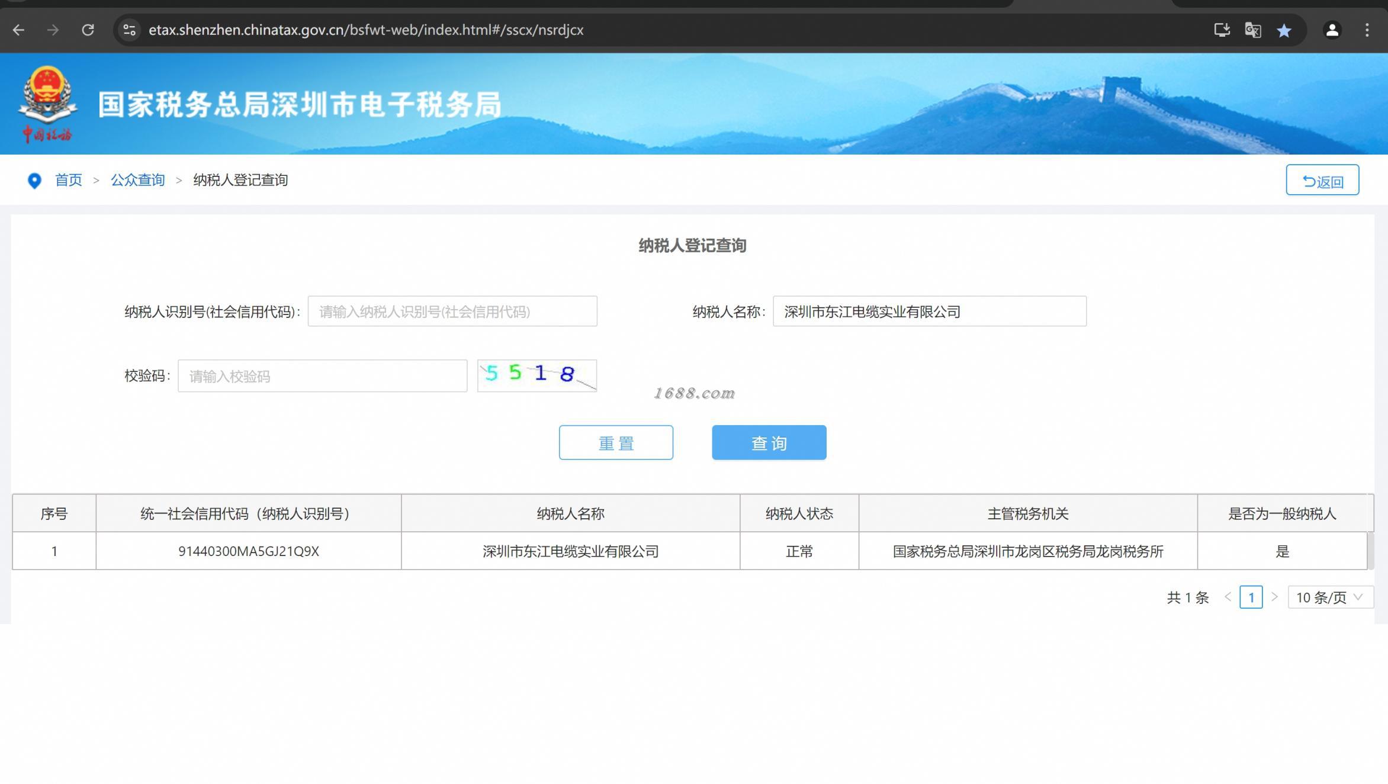Screen dimensions: 1388x784
Task: Select the credit code 91440300MA5GJ21Q9X cell
Action: coord(249,551)
